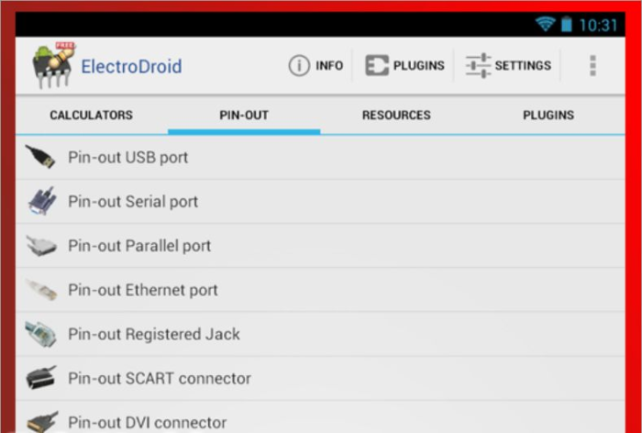Tap the ElectroDroid title text
Image resolution: width=642 pixels, height=433 pixels.
(131, 66)
